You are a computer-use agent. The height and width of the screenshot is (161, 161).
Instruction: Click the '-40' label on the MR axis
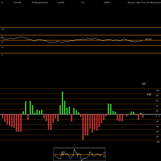coord(157,127)
